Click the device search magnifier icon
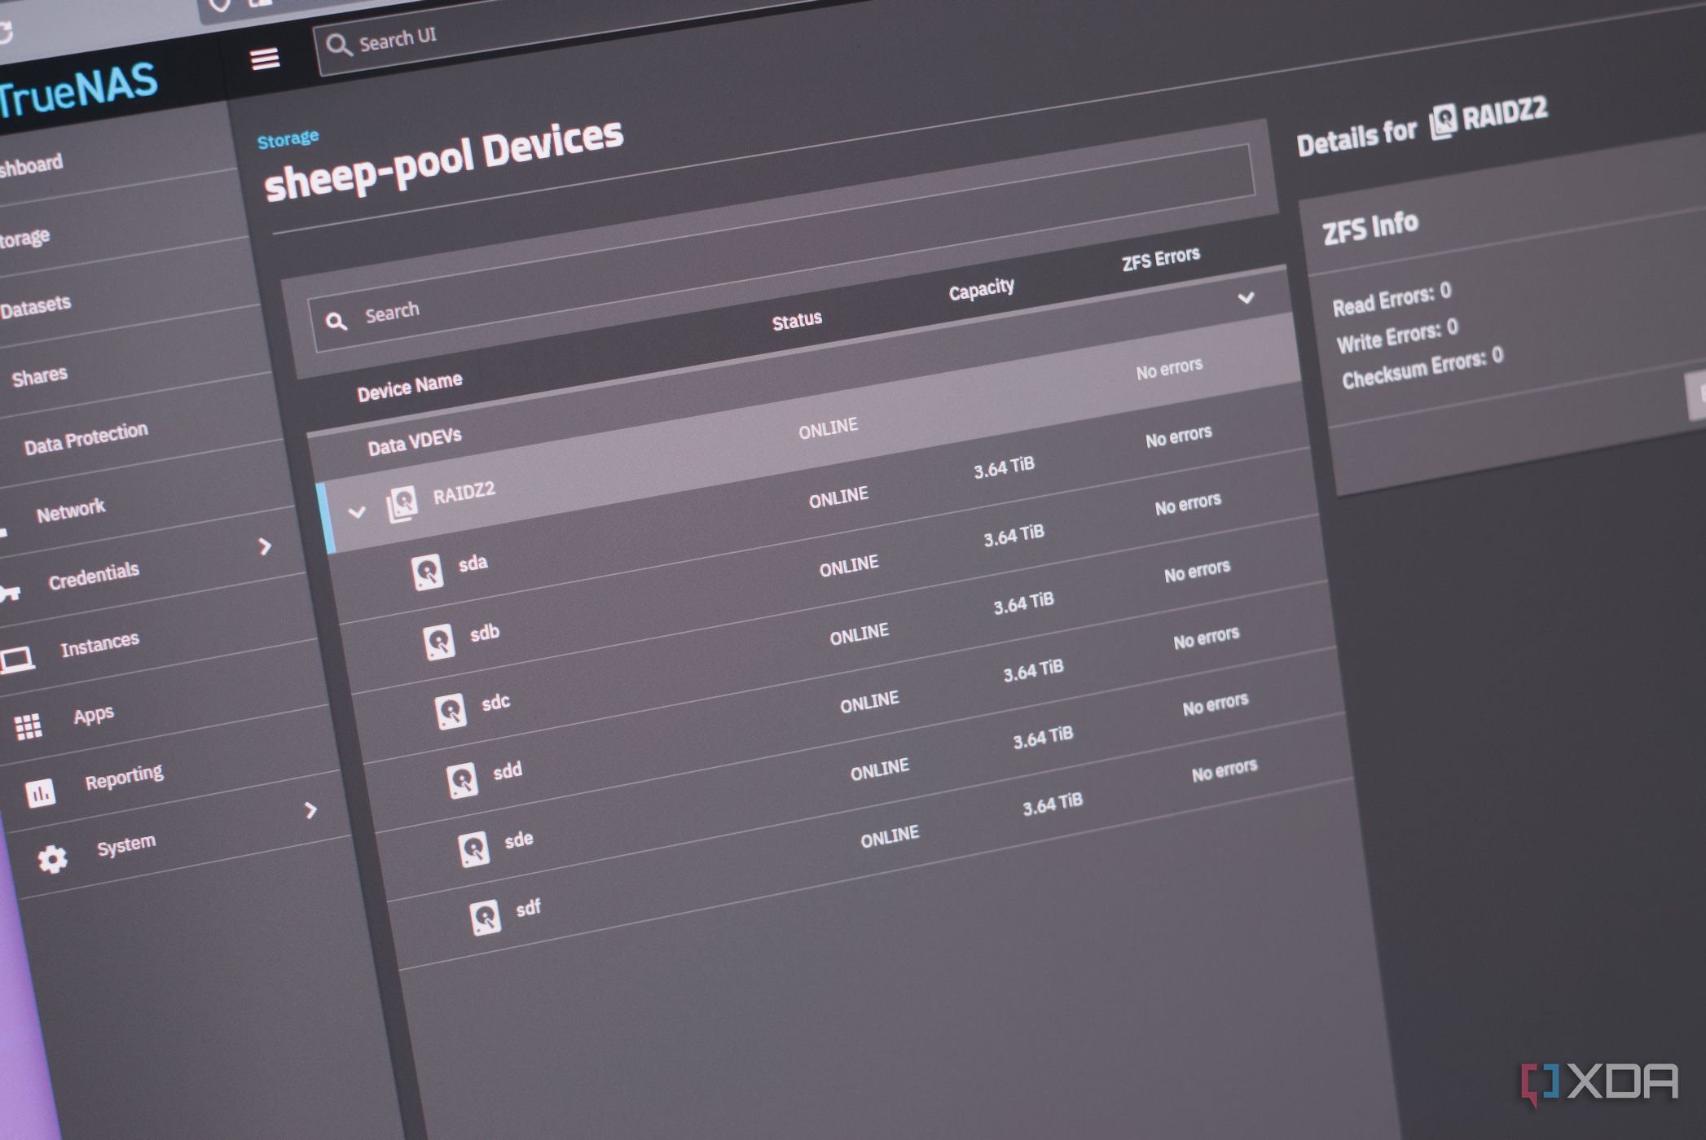 pos(336,322)
